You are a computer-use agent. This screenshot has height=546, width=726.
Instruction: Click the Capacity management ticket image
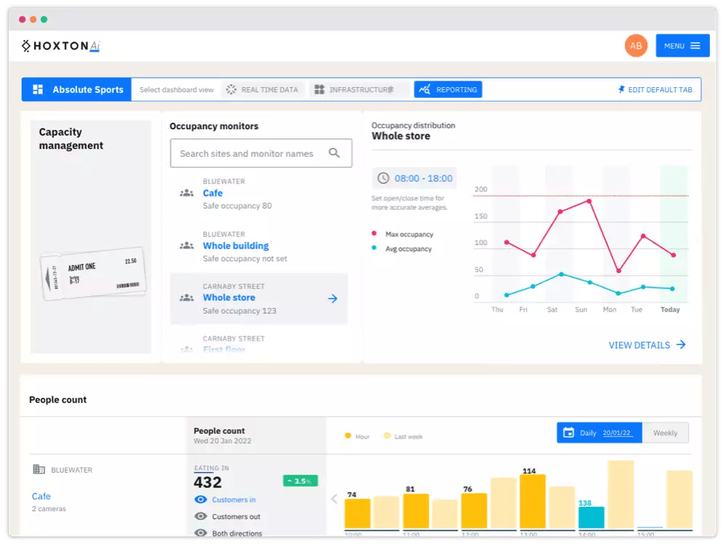point(93,274)
